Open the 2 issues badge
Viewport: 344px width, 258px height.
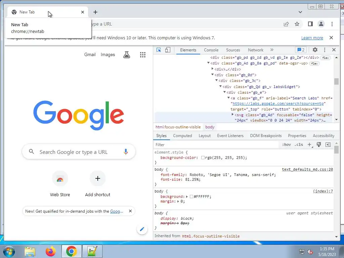click(301, 50)
